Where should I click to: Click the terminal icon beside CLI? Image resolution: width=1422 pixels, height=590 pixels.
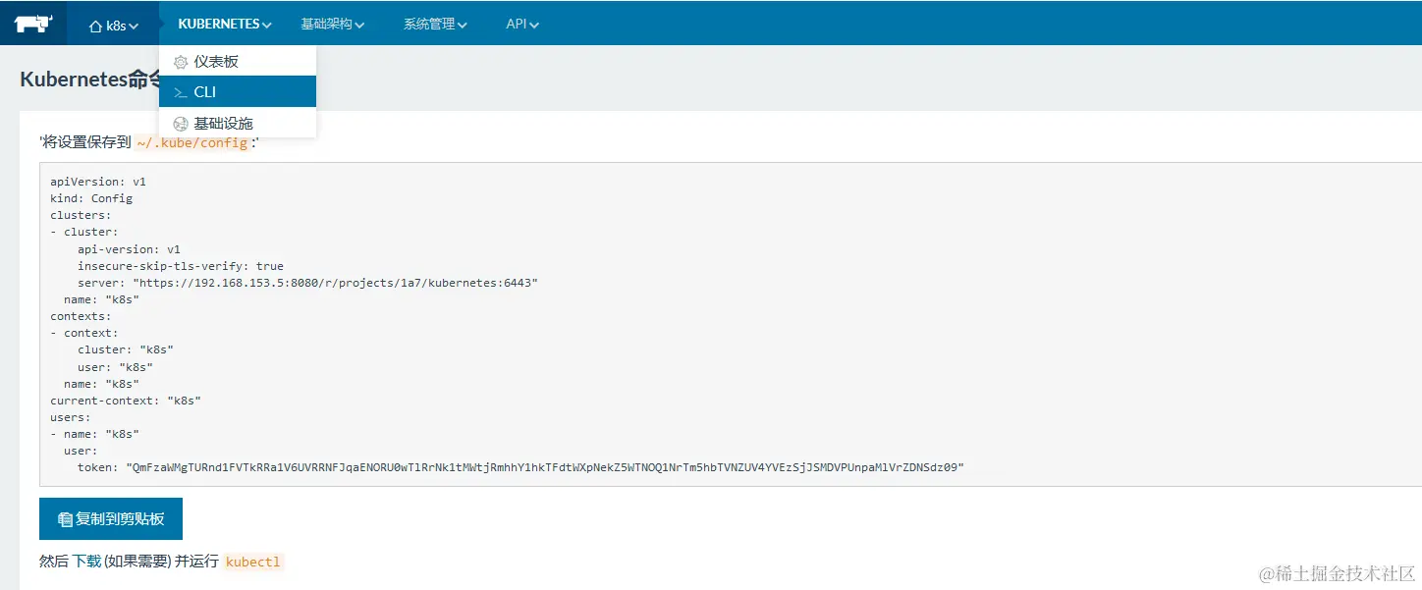click(x=179, y=92)
